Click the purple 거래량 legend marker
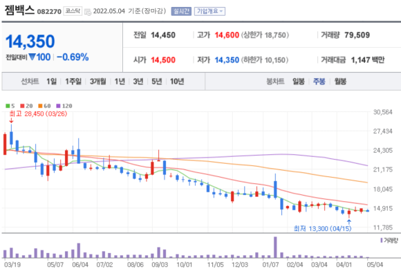The width and height of the screenshot is (401, 271). click(x=382, y=241)
